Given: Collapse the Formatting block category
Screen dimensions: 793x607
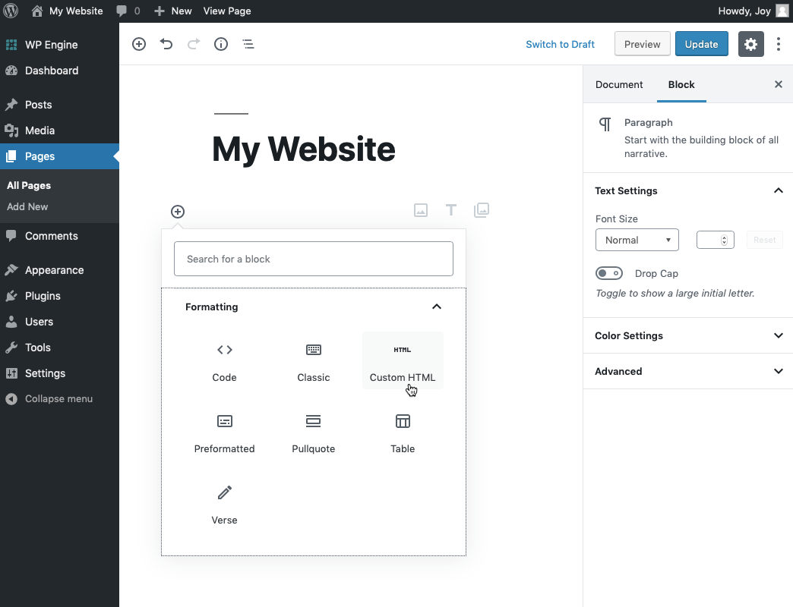Looking at the screenshot, I should [x=437, y=307].
